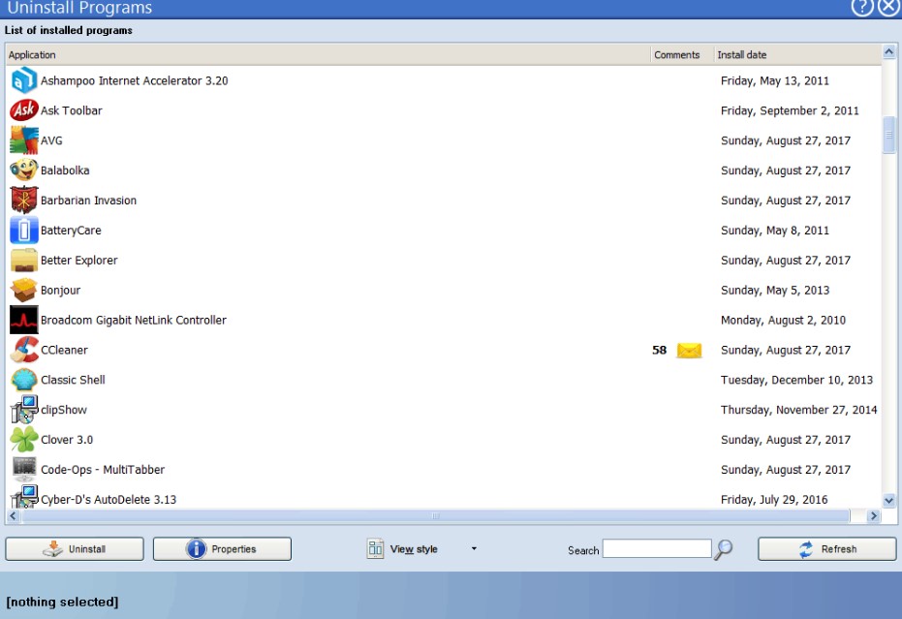Click the Ask Toolbar icon

(x=23, y=110)
